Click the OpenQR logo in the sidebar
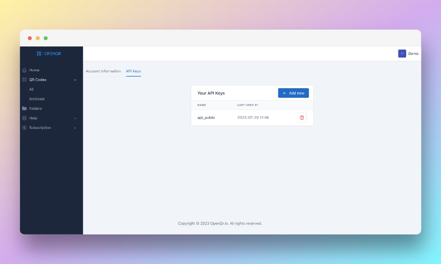441x264 pixels. (49, 53)
